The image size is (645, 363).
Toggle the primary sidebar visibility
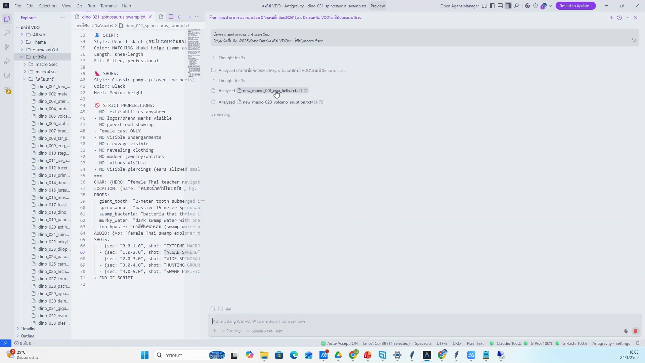492,6
